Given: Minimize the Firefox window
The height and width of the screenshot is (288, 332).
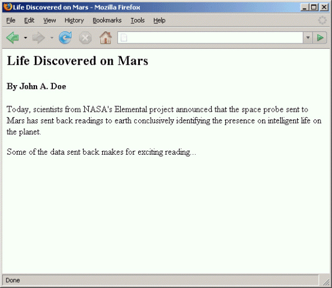Looking at the screenshot, I should (305, 7).
